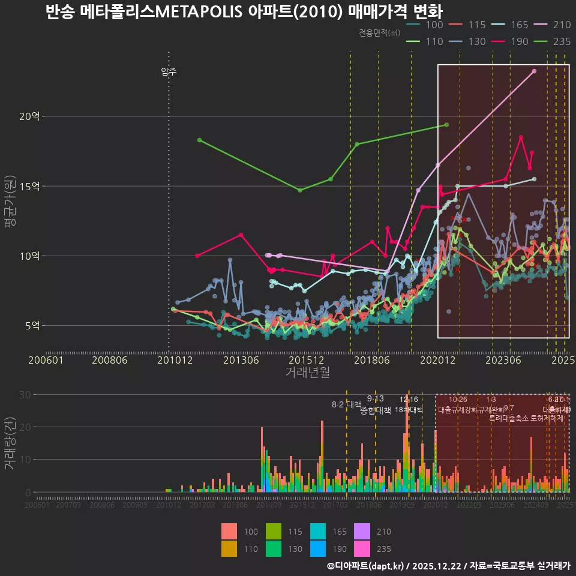Screen dimensions: 576x576
Task: Select the 190 crimson line legend entry
Action: pyautogui.click(x=510, y=41)
